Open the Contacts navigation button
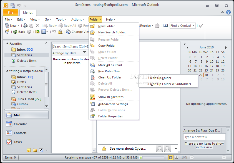Screen dimensions: 234x163 27,133
